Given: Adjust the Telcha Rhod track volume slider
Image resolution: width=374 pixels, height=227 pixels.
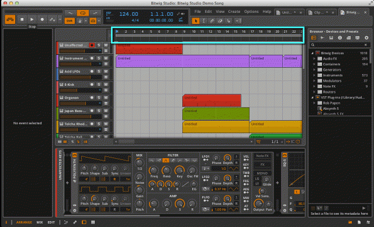Looking at the screenshot, I should pos(81,130).
